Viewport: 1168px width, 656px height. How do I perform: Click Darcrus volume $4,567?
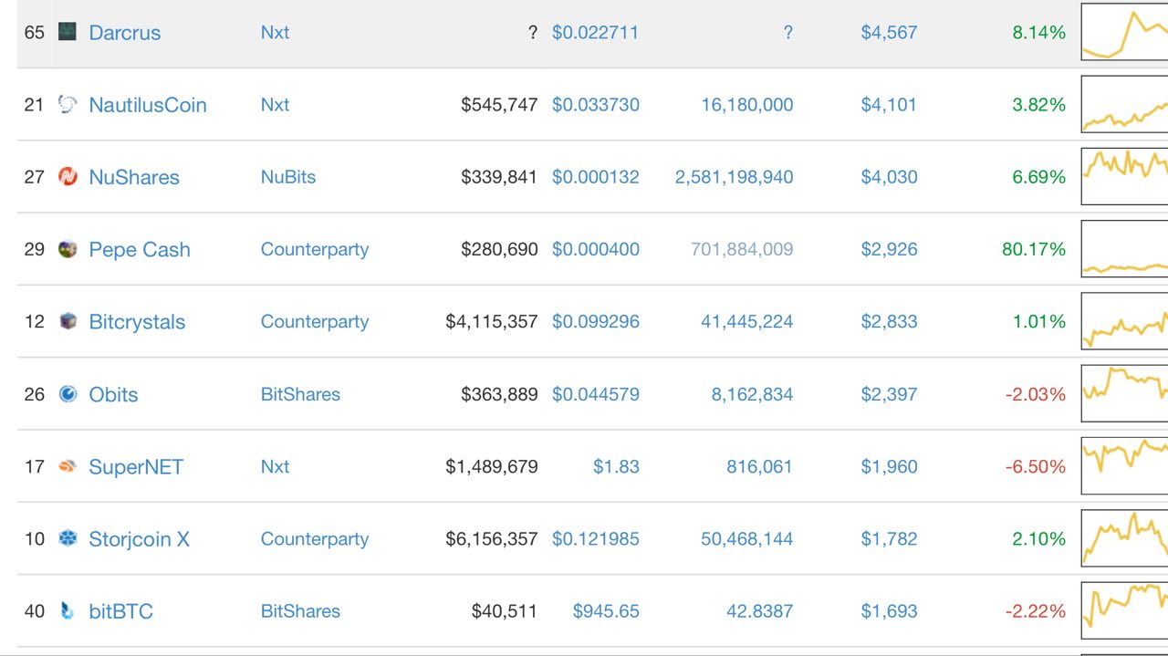click(890, 32)
